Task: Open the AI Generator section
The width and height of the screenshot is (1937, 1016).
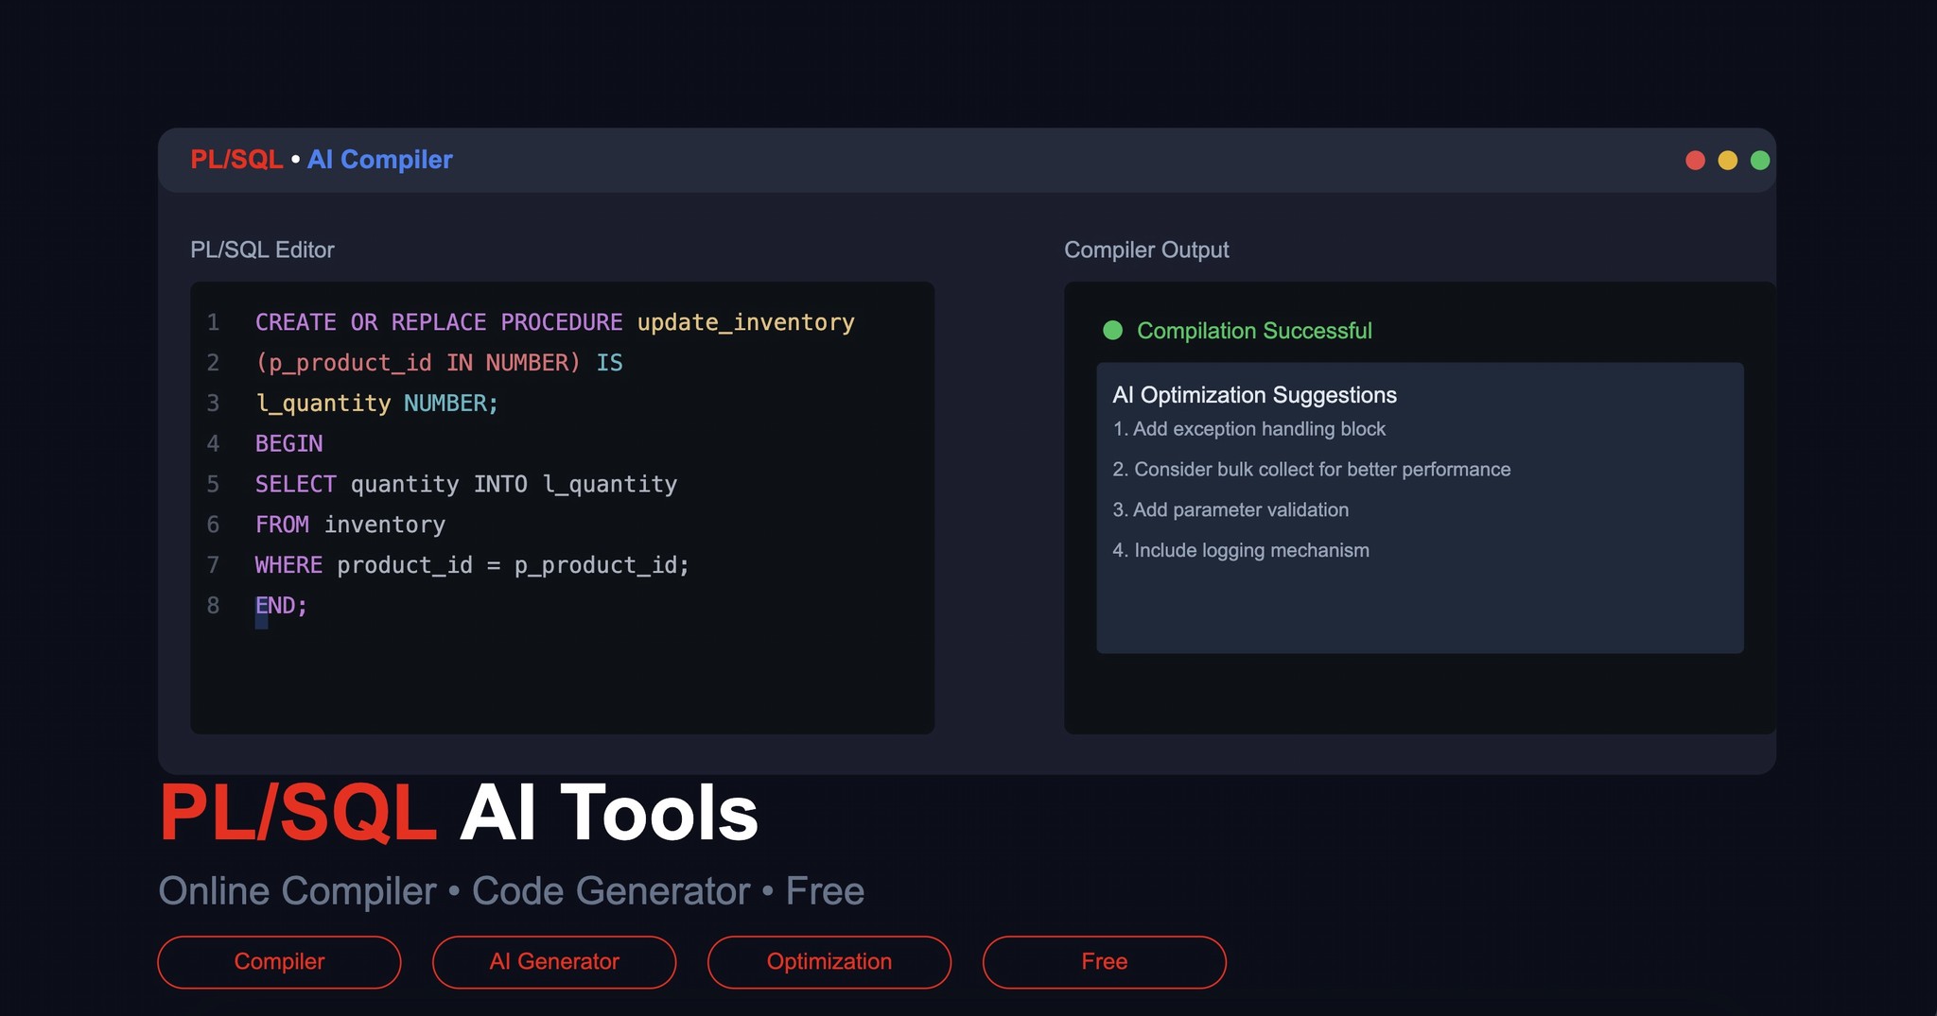Action: 554,961
